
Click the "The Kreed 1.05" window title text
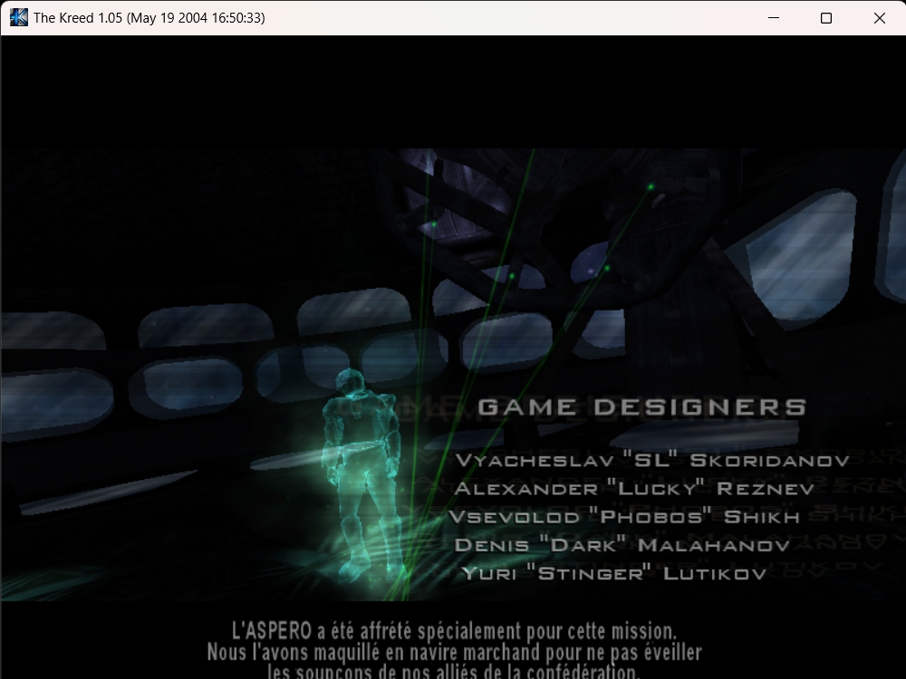coord(149,18)
